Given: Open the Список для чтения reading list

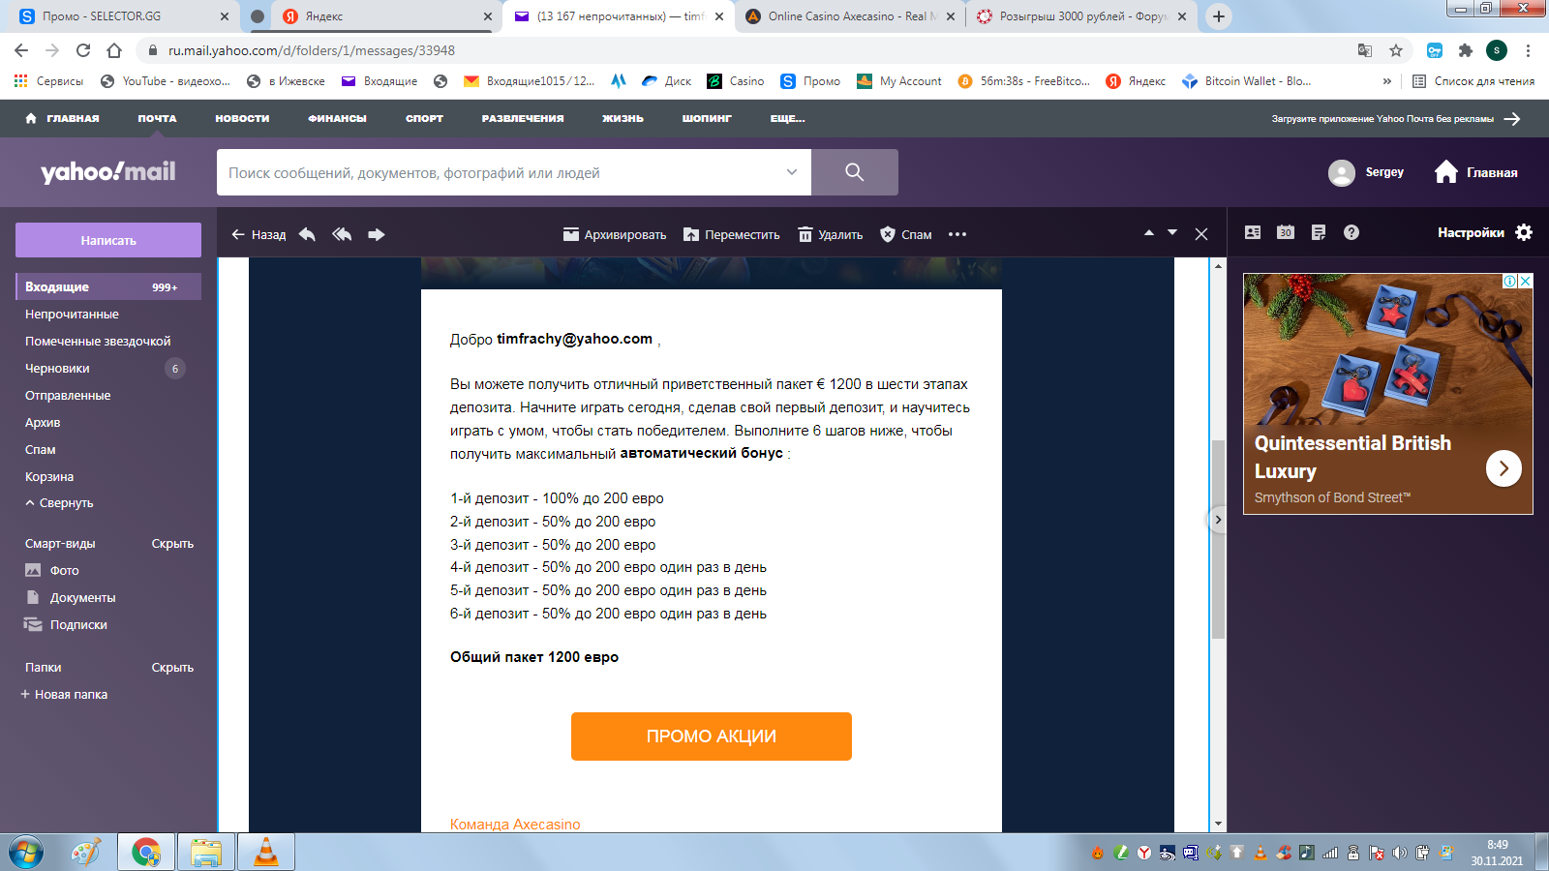Looking at the screenshot, I should click(1473, 81).
